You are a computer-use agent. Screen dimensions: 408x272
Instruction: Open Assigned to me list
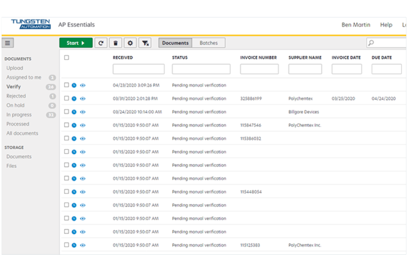coord(24,77)
